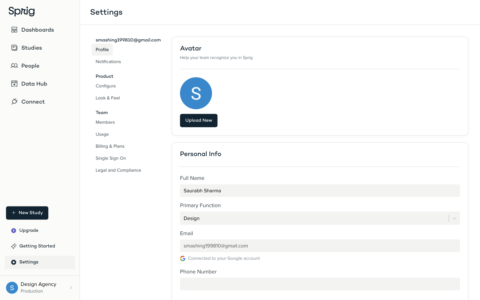Open the Connect section

(x=33, y=102)
